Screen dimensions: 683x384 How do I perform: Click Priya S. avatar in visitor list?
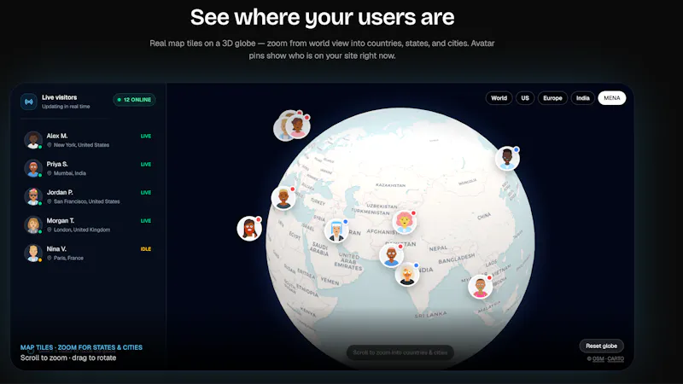[33, 168]
